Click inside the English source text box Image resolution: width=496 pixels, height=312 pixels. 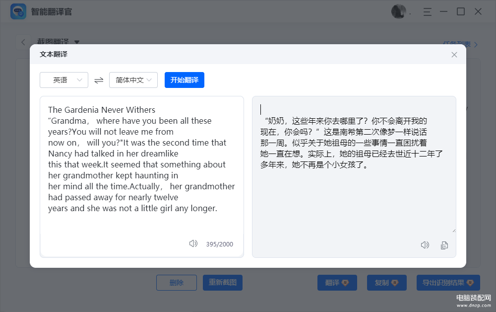click(142, 177)
